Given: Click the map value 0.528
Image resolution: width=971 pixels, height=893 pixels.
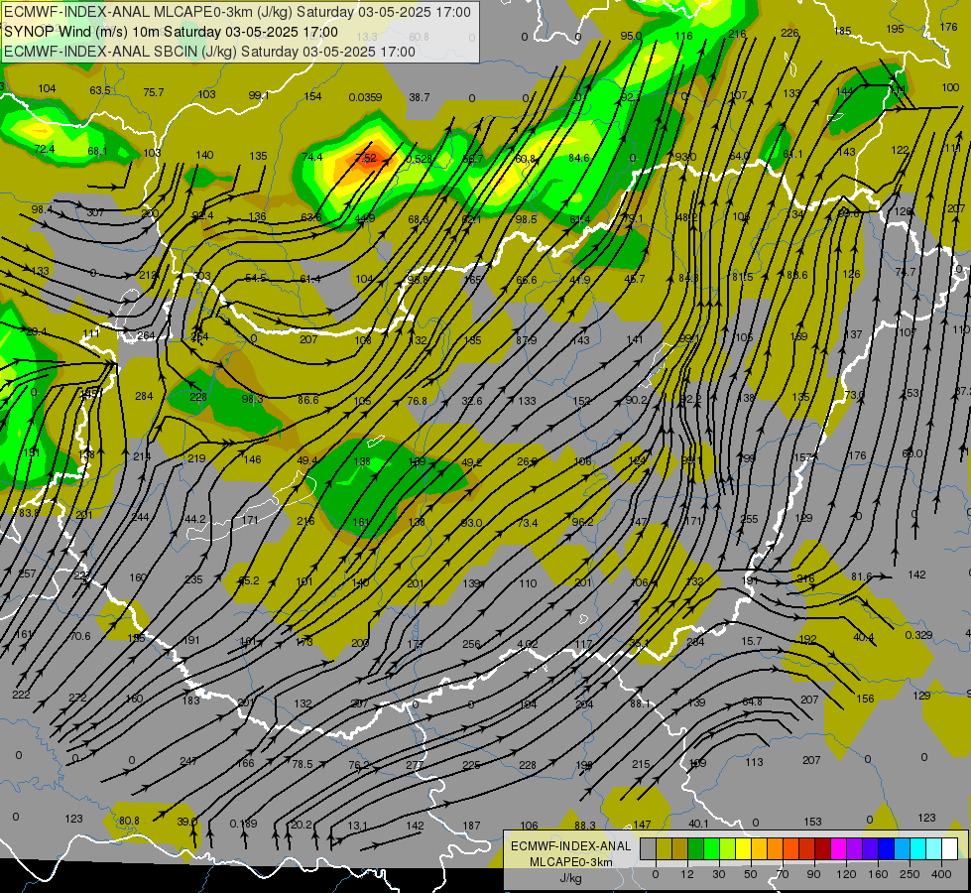Looking at the screenshot, I should [x=419, y=159].
